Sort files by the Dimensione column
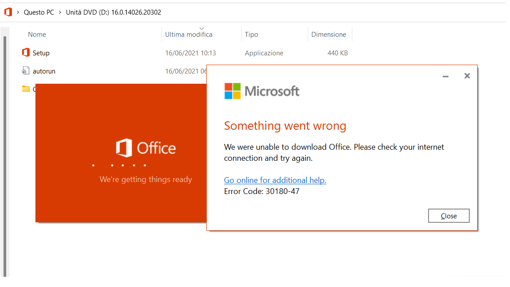510x287 pixels. [x=328, y=35]
